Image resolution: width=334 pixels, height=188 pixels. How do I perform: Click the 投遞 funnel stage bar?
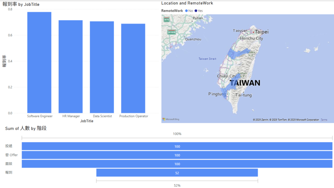pyautogui.click(x=177, y=146)
